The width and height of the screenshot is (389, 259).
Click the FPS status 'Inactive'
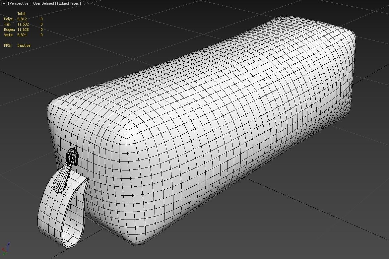tap(24, 45)
